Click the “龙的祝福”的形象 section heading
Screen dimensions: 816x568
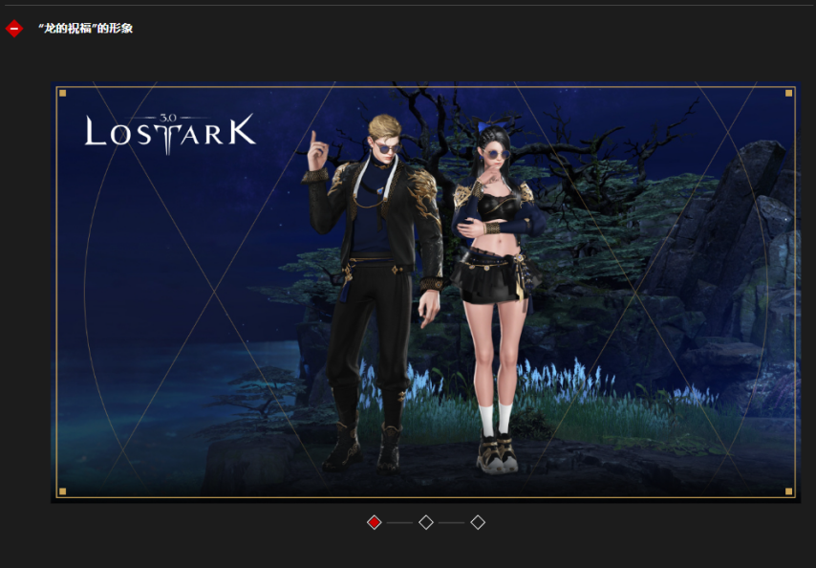click(x=85, y=29)
